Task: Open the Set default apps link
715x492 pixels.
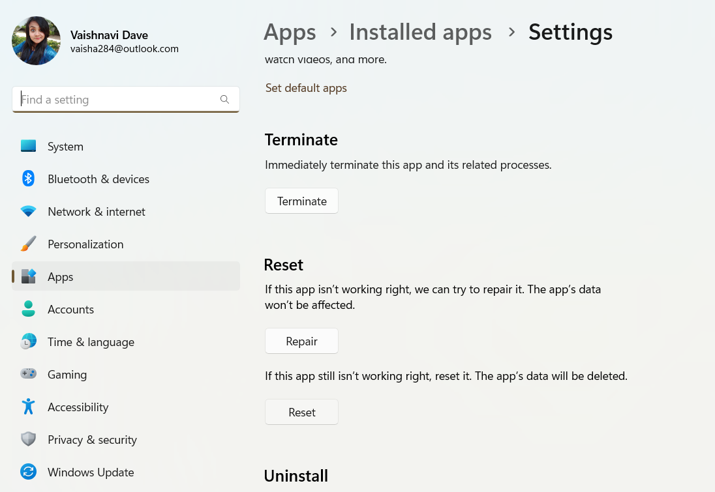Action: click(306, 88)
